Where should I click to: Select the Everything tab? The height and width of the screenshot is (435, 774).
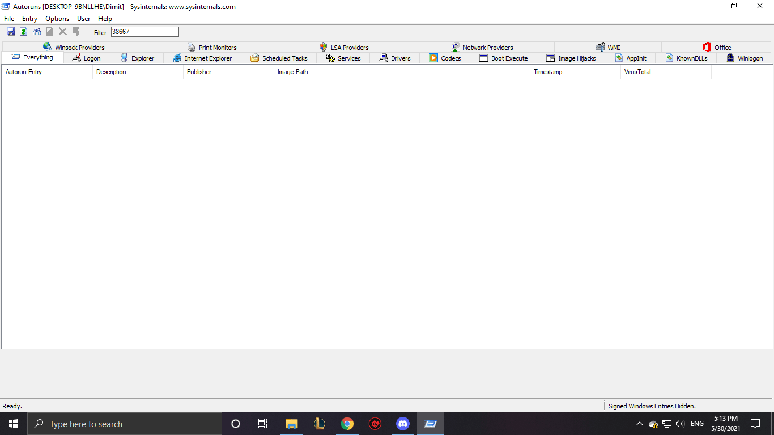(33, 57)
